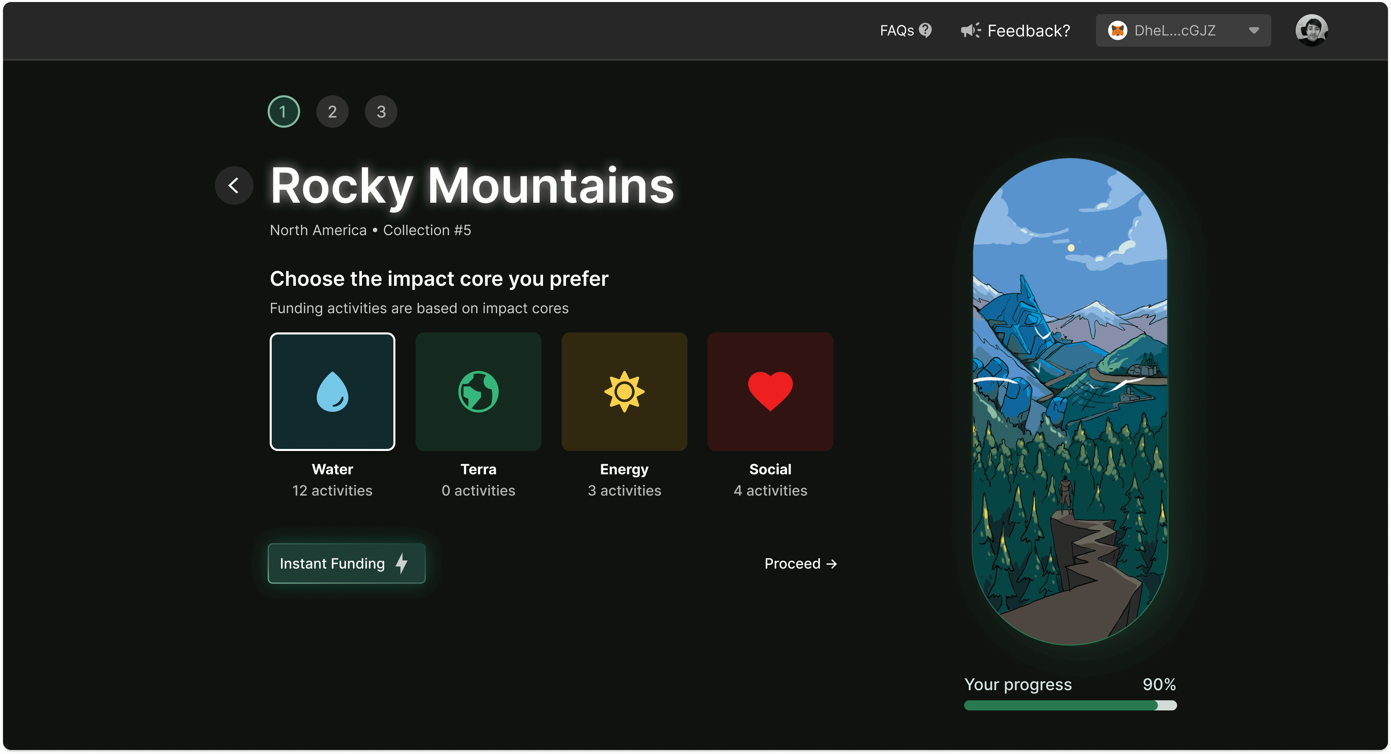
Task: Select the Social heart impact core
Action: (770, 391)
